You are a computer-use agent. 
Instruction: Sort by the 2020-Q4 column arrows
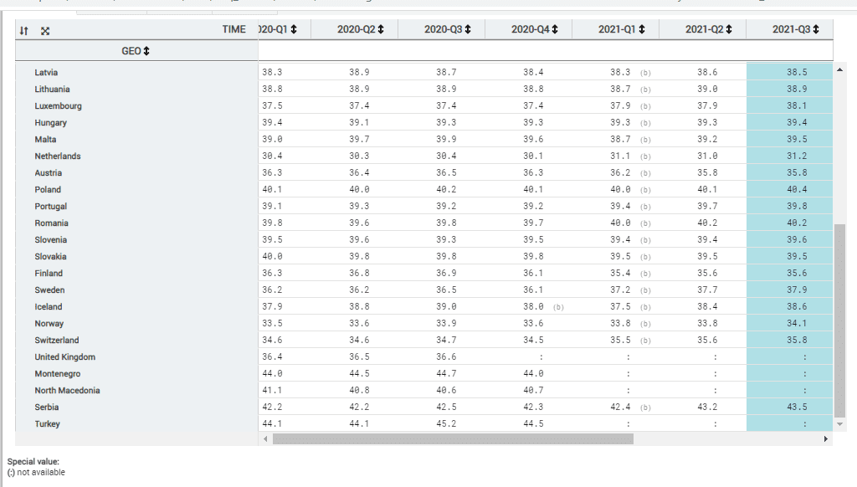point(555,29)
